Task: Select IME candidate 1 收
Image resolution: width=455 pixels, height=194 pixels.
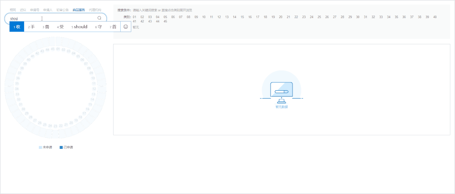Action: 17,27
